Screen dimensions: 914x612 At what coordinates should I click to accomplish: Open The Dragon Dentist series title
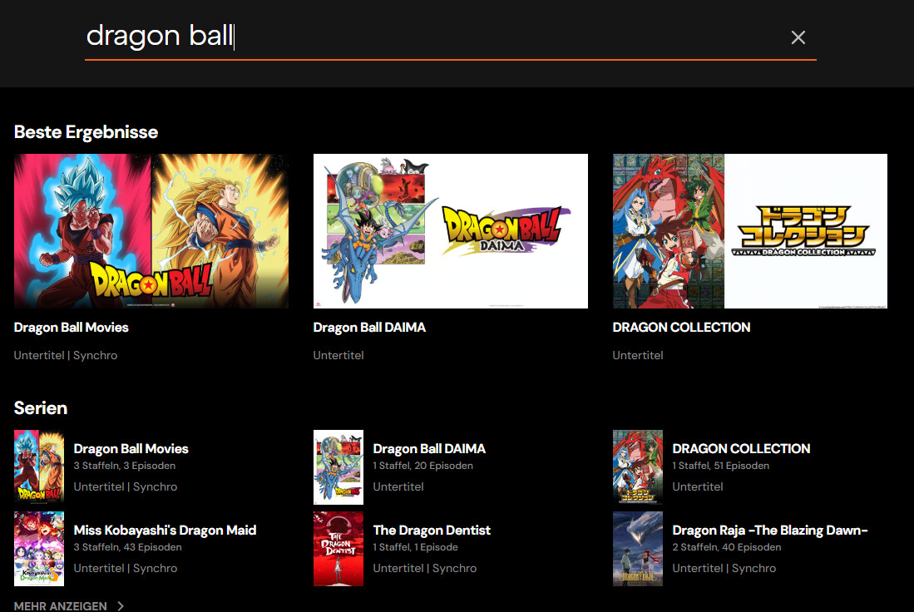pos(432,531)
